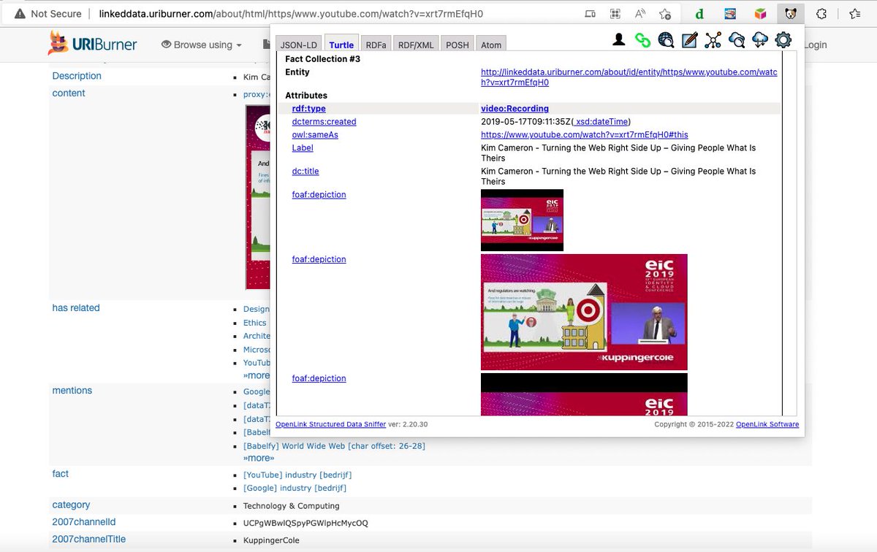Switch to the JSON-LD tab

pyautogui.click(x=298, y=45)
